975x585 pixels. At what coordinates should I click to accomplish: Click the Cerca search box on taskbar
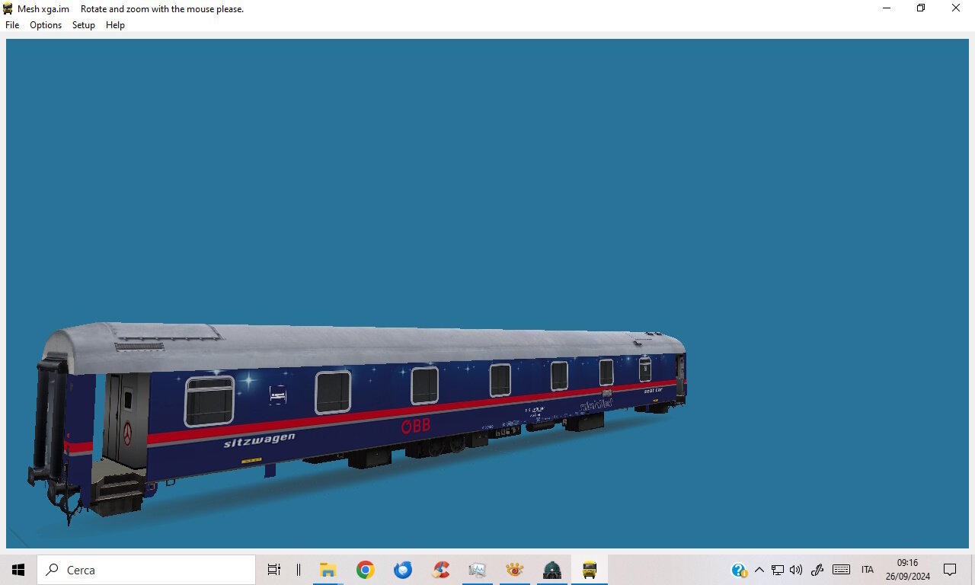pyautogui.click(x=146, y=570)
